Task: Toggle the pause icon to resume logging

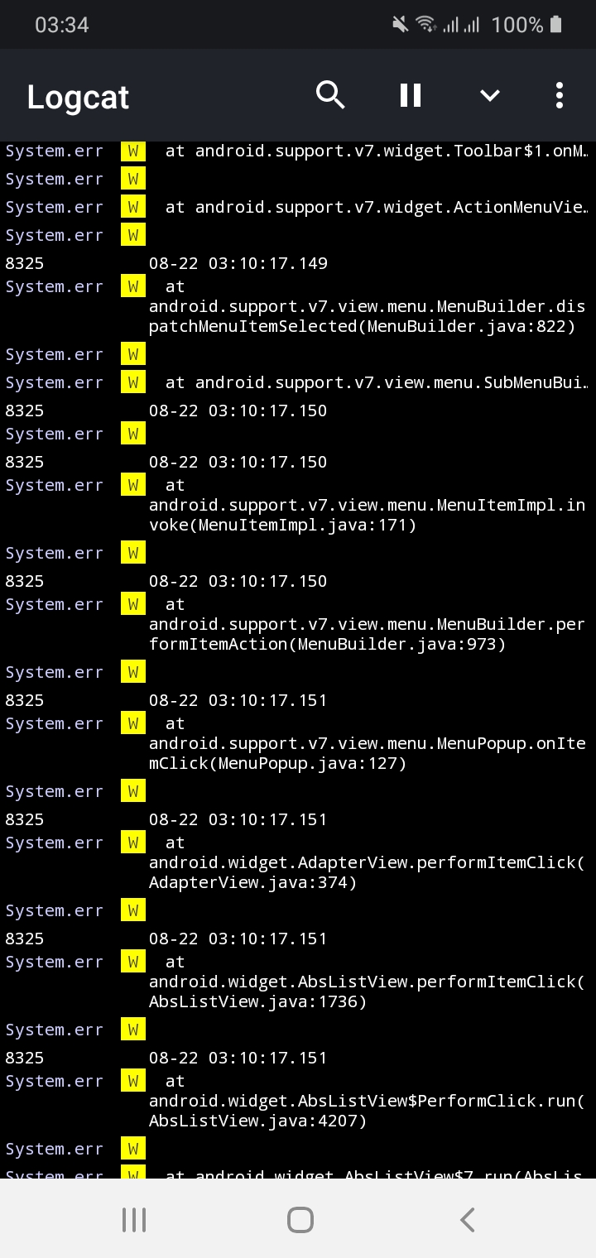Action: [410, 94]
